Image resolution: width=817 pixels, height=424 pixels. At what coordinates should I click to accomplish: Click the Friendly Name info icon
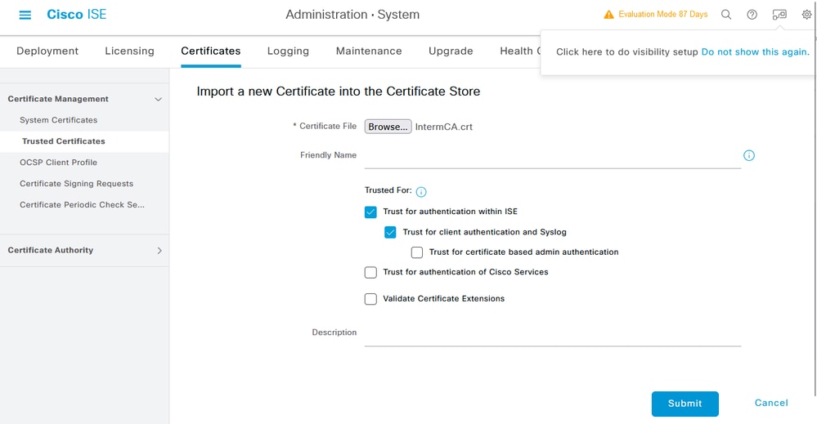coord(749,155)
